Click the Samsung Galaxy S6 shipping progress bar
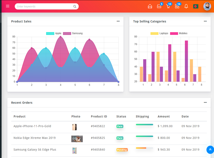The height and width of the screenshot is (158, 214). click(144, 148)
